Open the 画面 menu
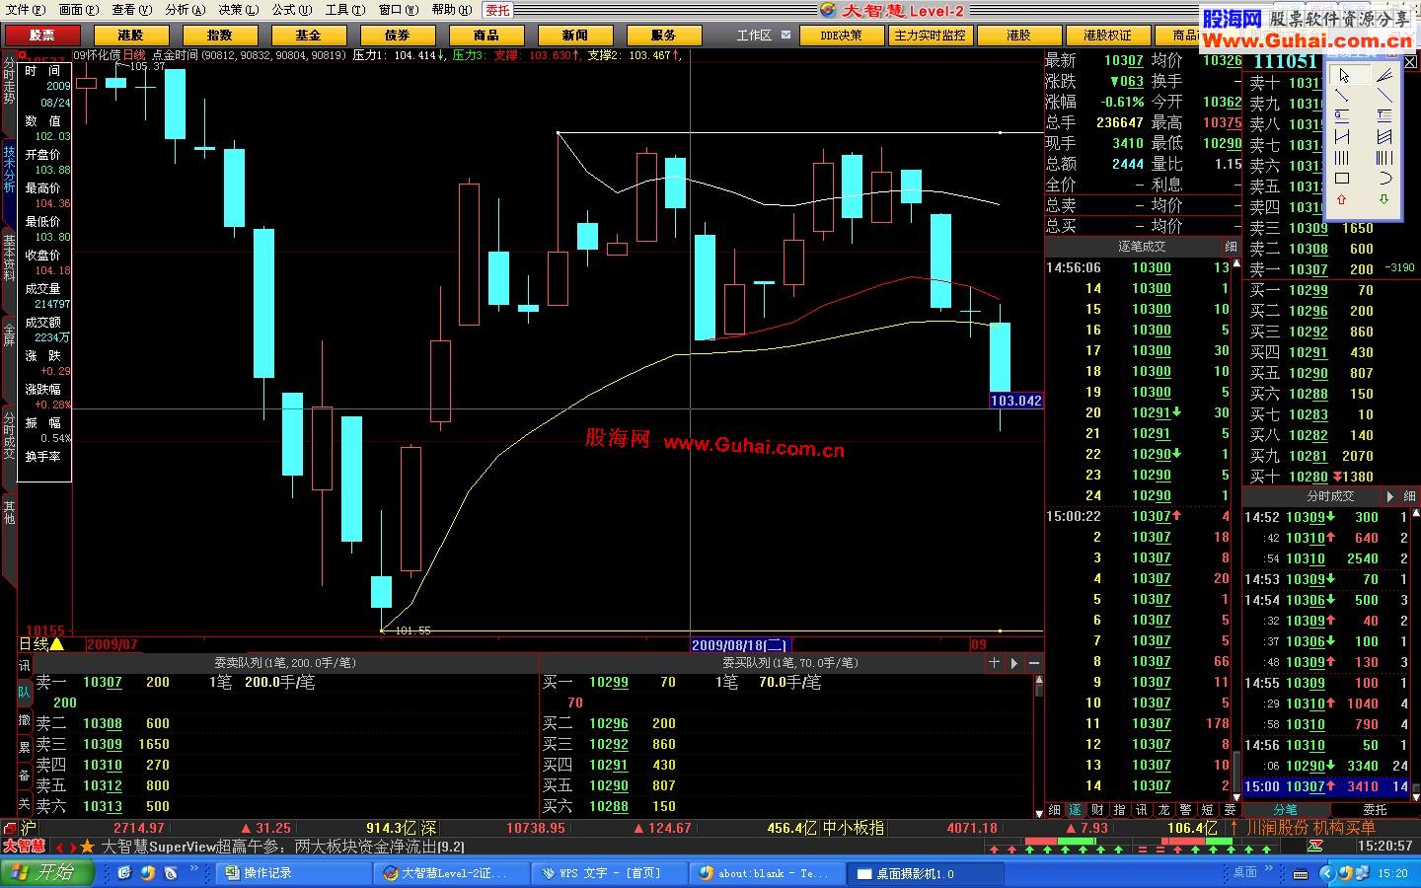1421x888 pixels. click(79, 10)
